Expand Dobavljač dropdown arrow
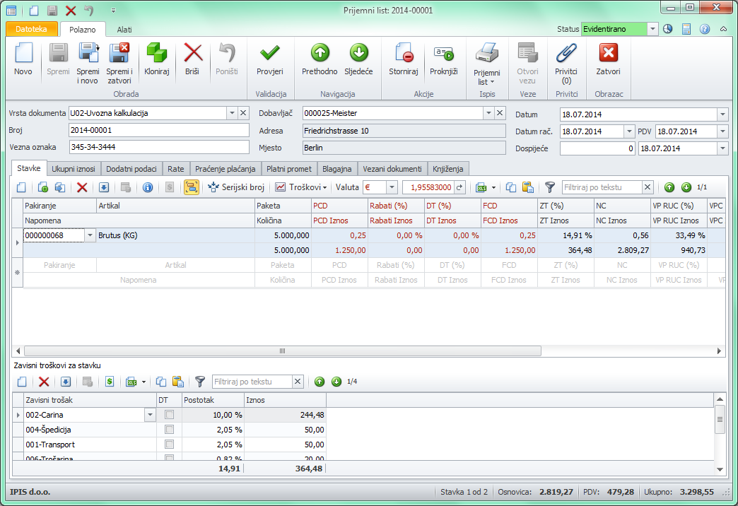 [x=488, y=113]
